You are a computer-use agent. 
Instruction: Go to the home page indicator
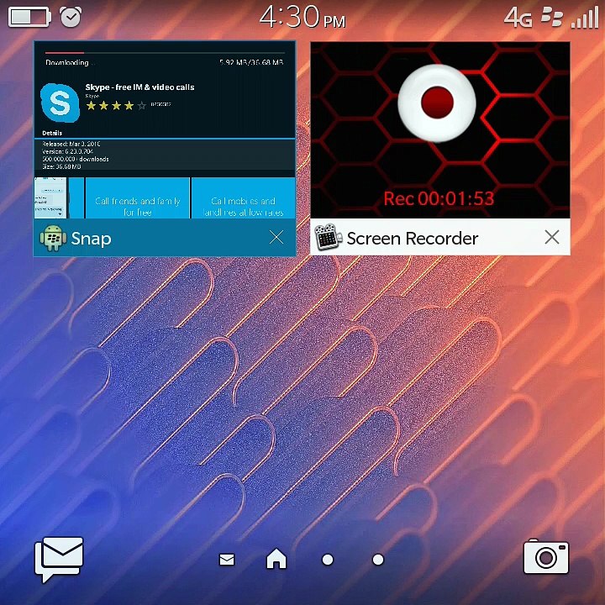276,558
